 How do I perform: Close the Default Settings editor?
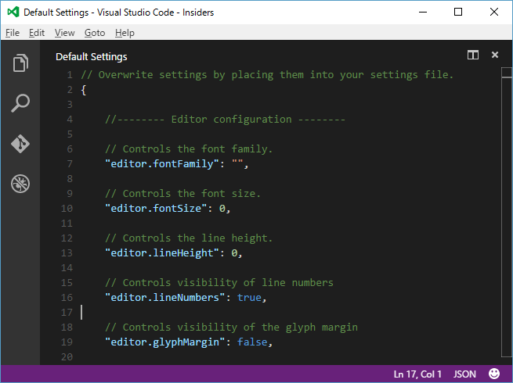coord(495,55)
